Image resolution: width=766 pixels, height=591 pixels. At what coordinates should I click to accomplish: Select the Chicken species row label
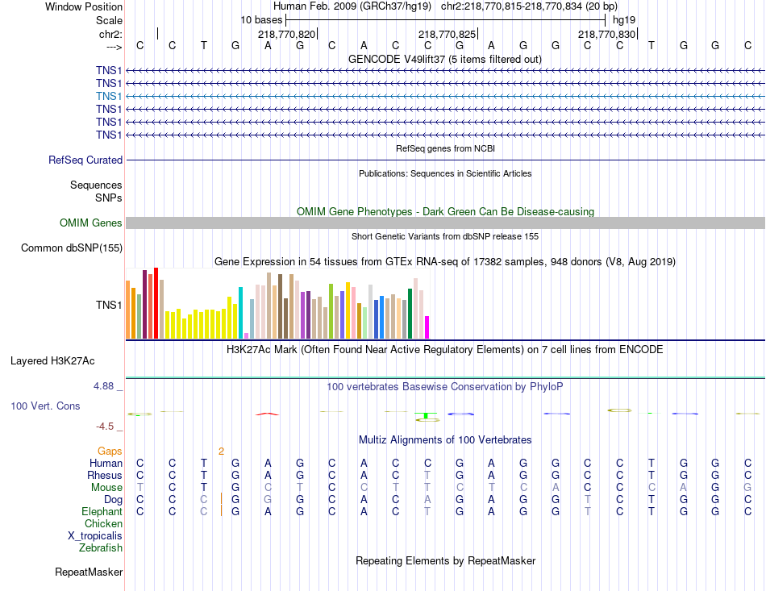point(103,523)
